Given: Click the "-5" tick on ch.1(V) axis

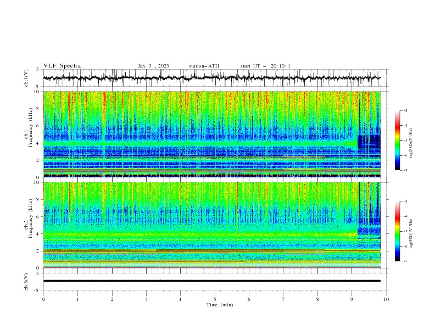Looking at the screenshot, I should coord(37,87).
